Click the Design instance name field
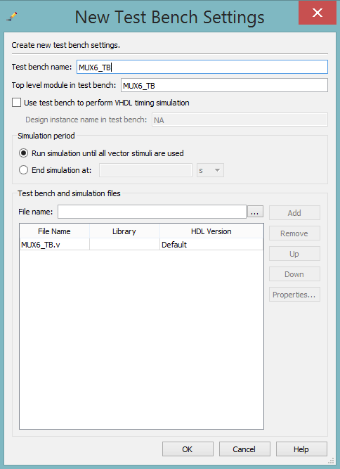 (x=240, y=120)
